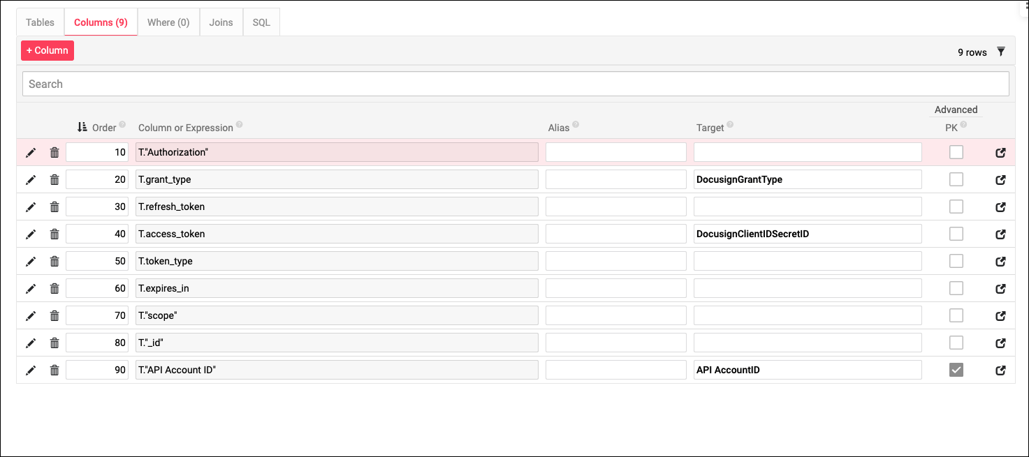Viewport: 1029px width, 457px height.
Task: Go to the Where (0) tab
Action: pos(168,22)
